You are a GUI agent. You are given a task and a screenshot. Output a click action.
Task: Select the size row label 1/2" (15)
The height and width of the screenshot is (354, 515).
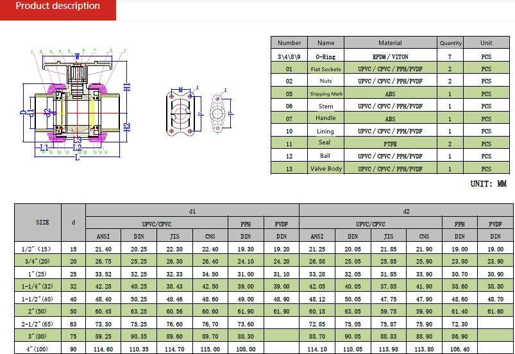click(x=38, y=249)
